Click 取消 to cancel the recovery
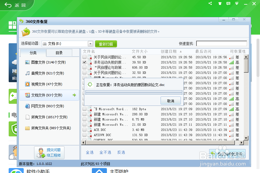Screen dimensions: 260x173 pyautogui.click(x=171, y=101)
